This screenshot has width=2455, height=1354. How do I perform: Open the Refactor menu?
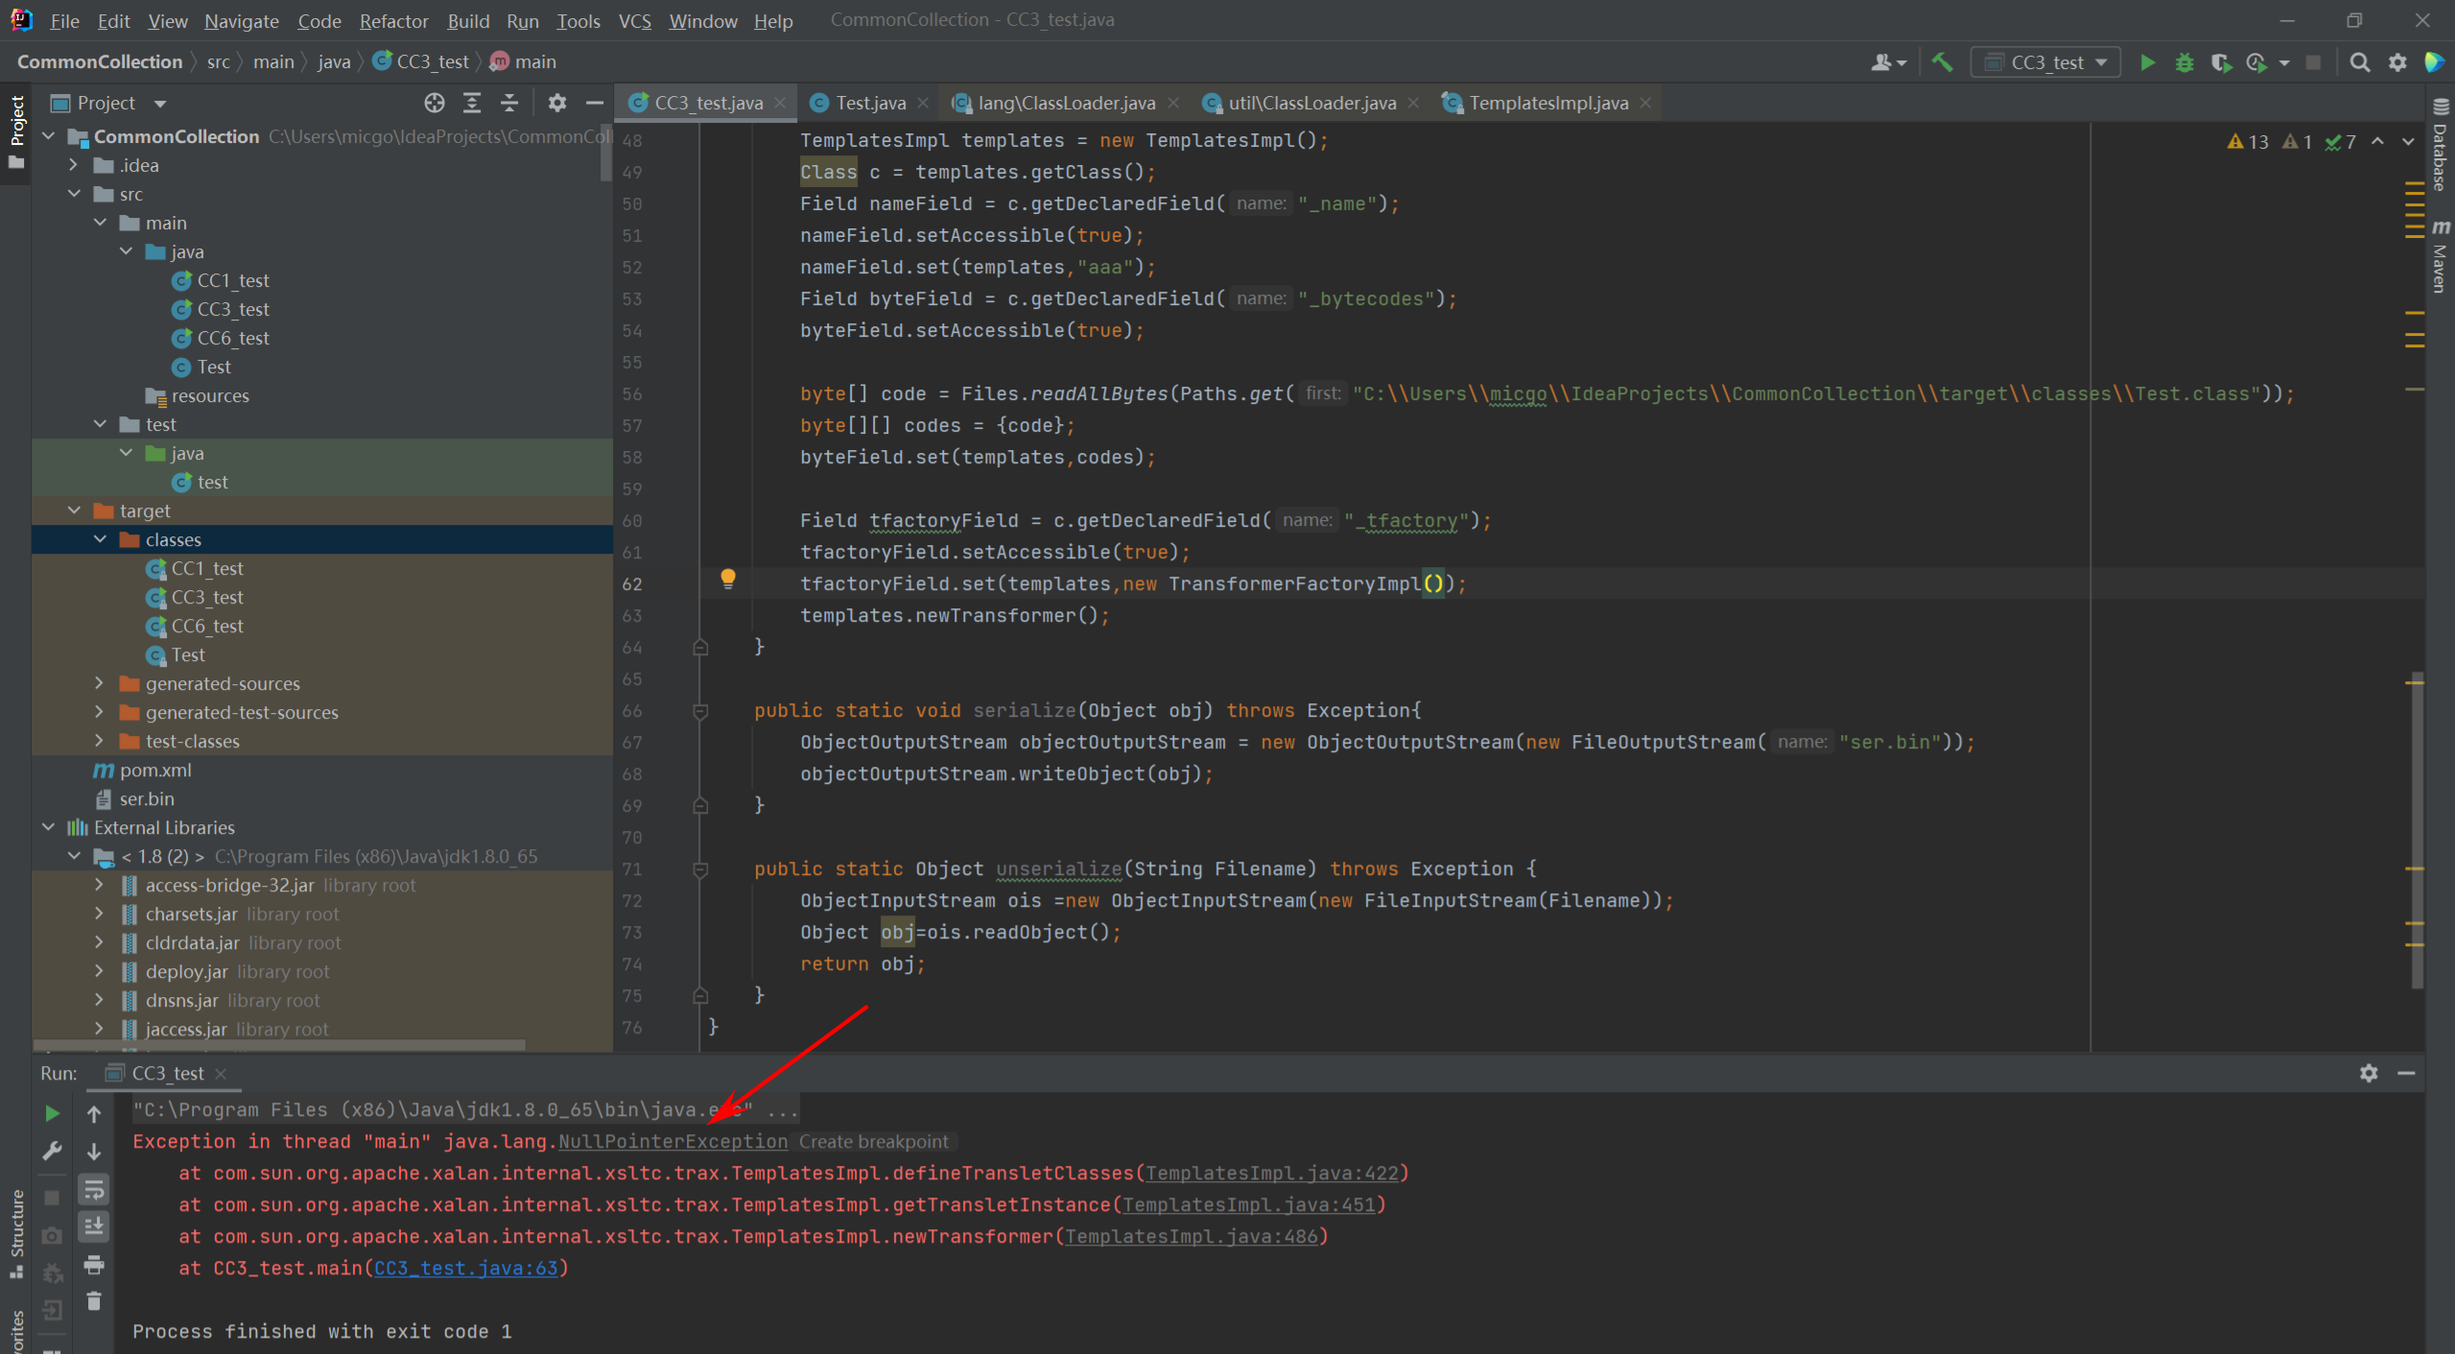click(393, 20)
